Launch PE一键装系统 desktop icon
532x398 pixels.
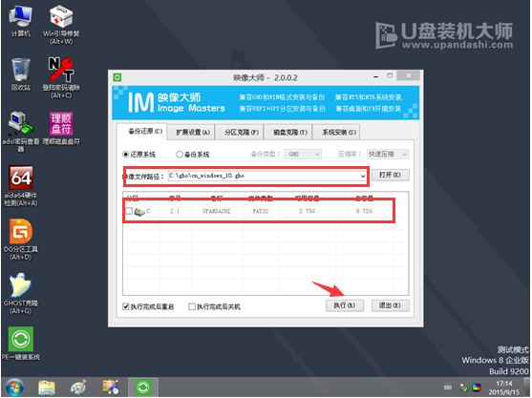click(21, 343)
